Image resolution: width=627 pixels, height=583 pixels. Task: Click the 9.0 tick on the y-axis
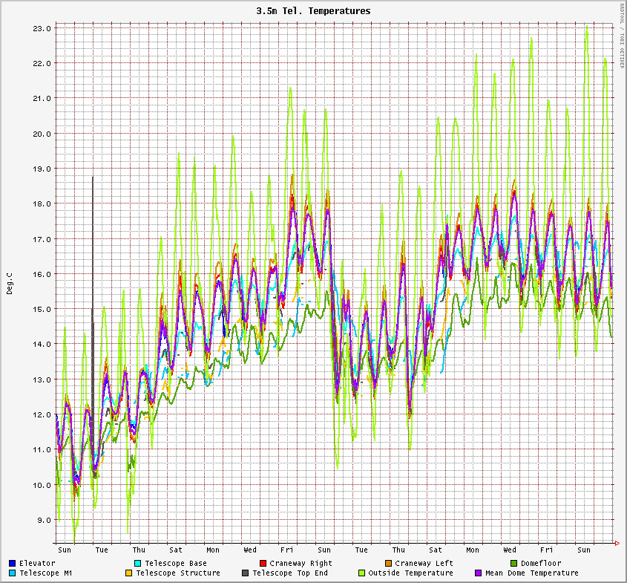point(45,520)
